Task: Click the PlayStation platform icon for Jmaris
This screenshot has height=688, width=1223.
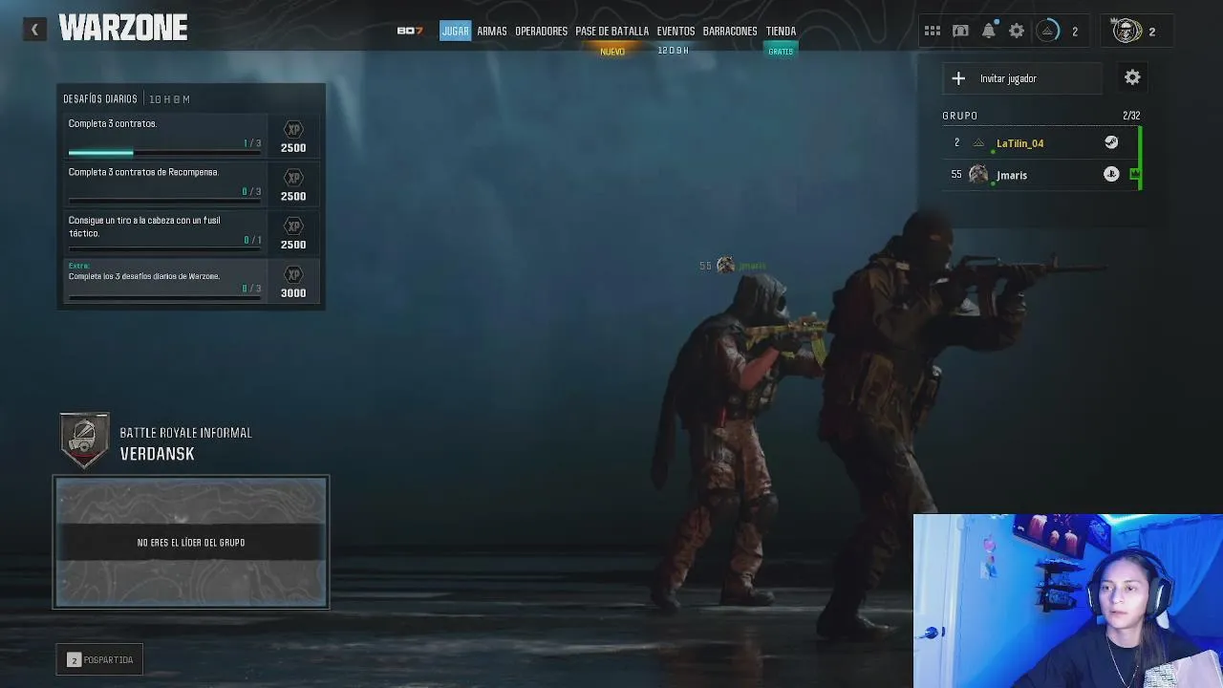Action: click(x=1111, y=174)
